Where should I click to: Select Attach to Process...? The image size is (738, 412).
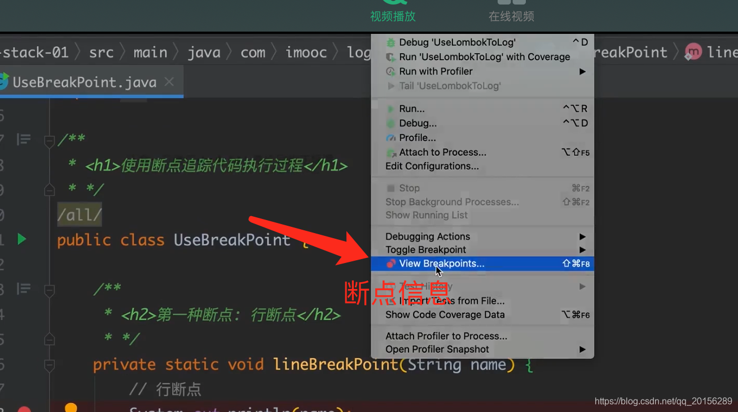pos(482,152)
